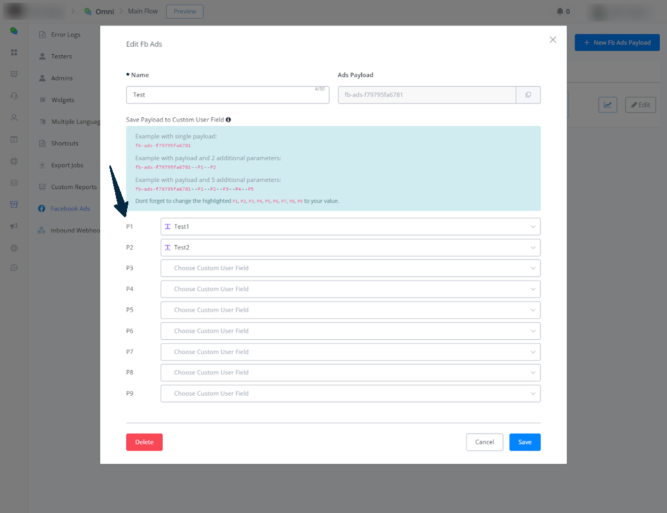Open the headset support icon in left rail
The height and width of the screenshot is (513, 667).
14,96
